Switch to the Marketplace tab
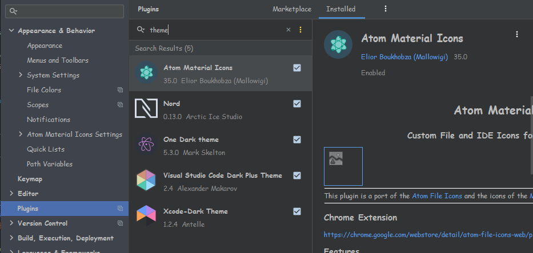The height and width of the screenshot is (253, 533). click(x=291, y=9)
